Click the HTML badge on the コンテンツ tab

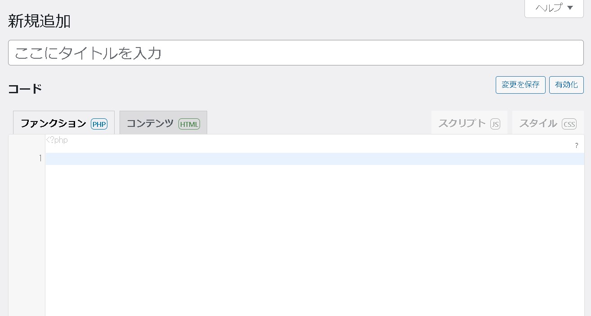click(189, 124)
